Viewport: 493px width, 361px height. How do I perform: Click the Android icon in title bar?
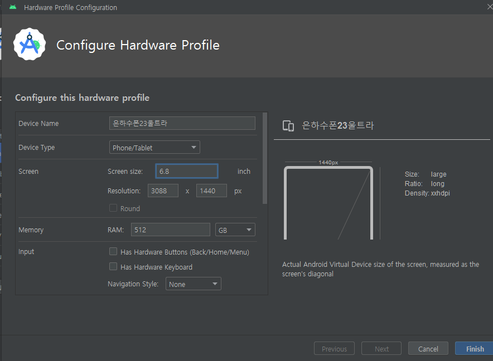tap(13, 7)
